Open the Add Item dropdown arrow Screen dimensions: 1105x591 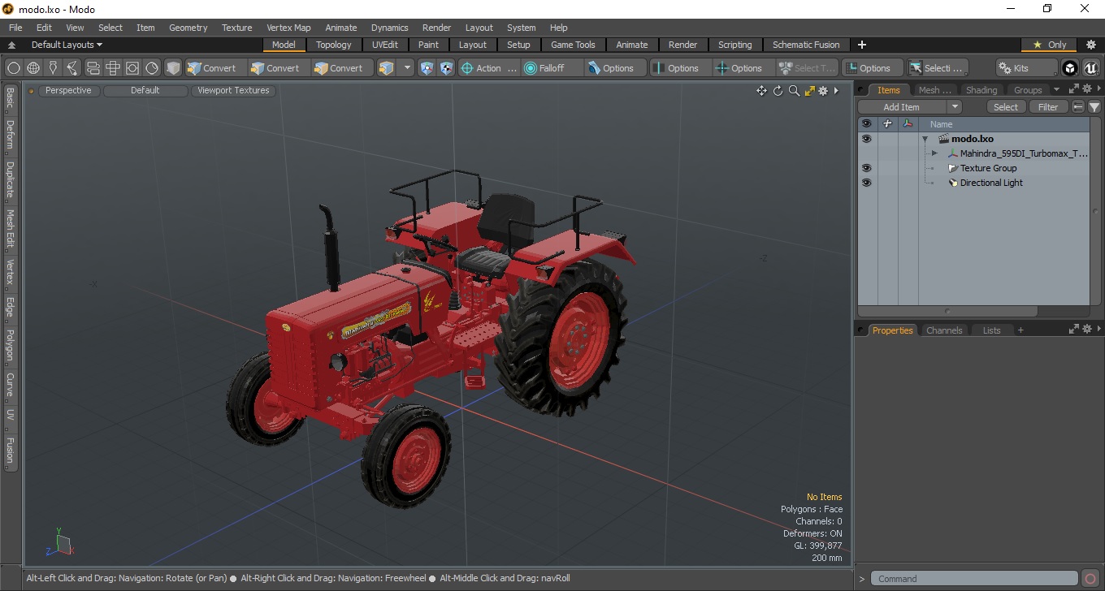pos(955,107)
